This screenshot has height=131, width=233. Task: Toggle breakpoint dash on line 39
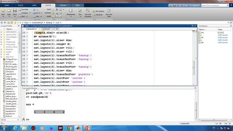pyautogui.click(x=27, y=74)
